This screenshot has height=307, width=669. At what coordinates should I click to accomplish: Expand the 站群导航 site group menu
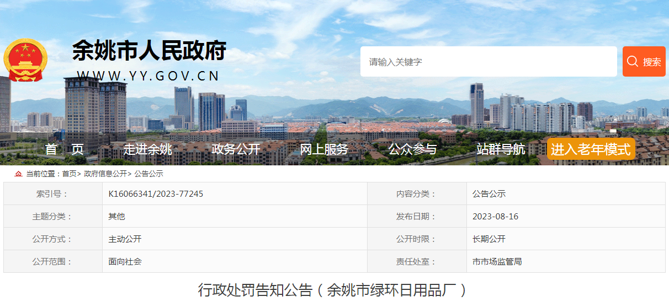pyautogui.click(x=501, y=149)
